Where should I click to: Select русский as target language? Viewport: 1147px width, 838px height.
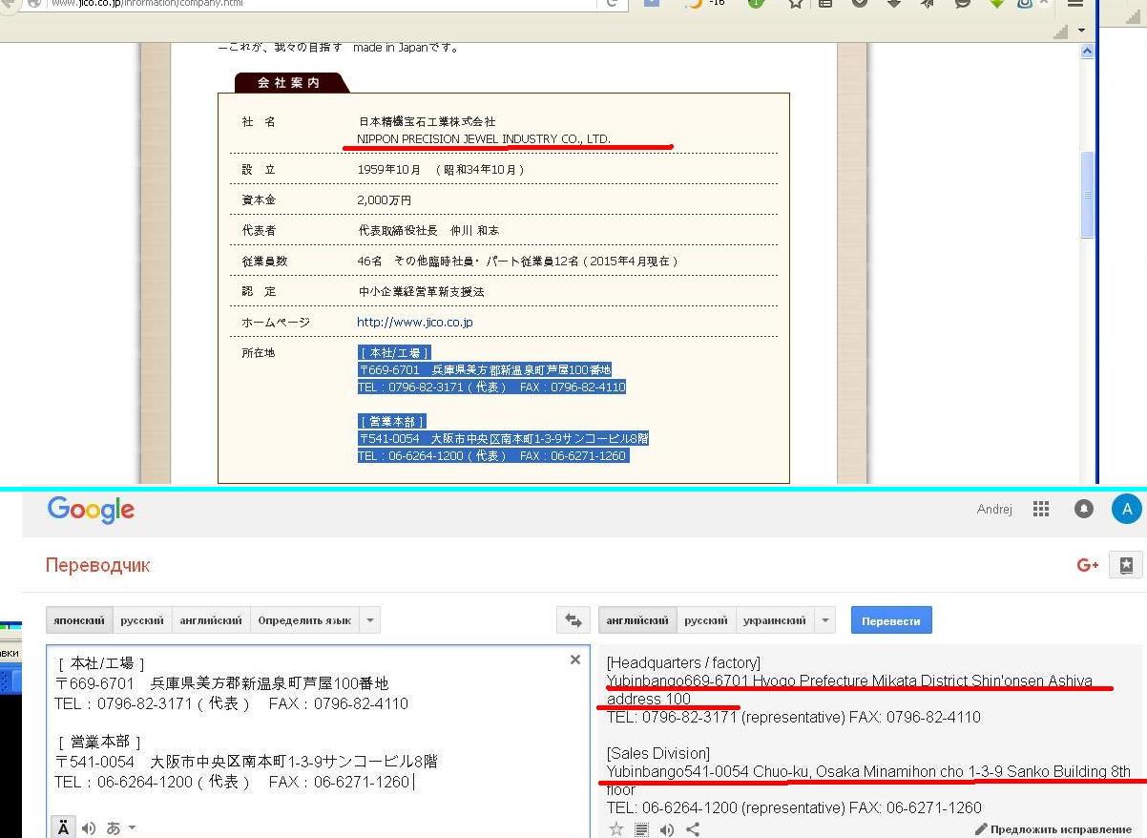click(x=706, y=620)
